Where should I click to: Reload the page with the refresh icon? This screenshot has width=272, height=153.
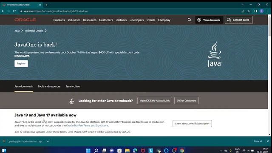click(14, 11)
